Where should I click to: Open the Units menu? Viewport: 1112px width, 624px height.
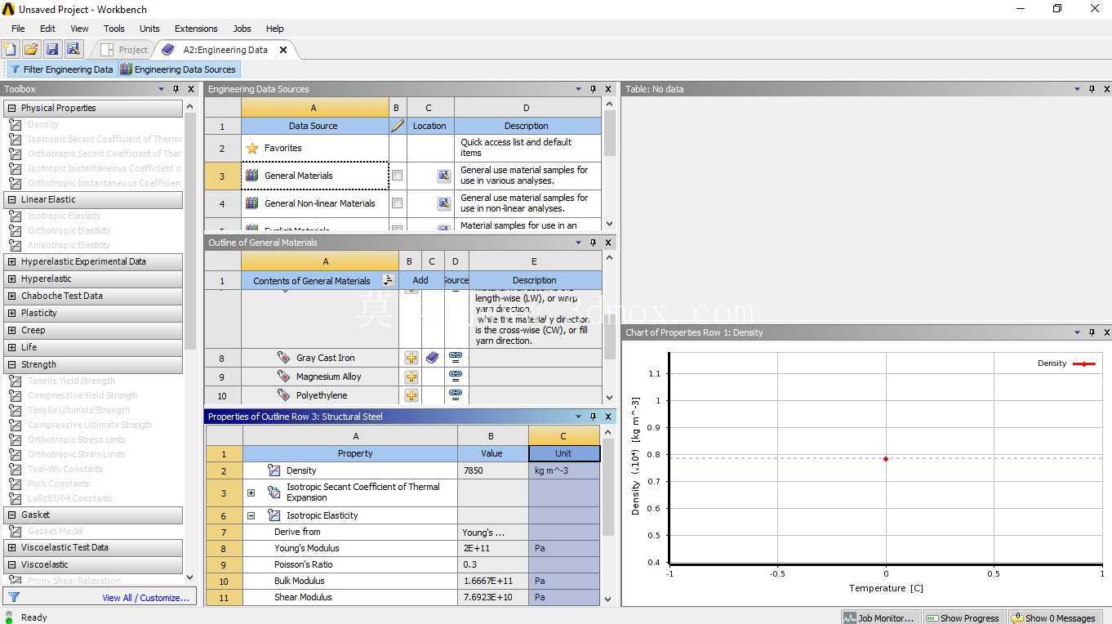149,29
